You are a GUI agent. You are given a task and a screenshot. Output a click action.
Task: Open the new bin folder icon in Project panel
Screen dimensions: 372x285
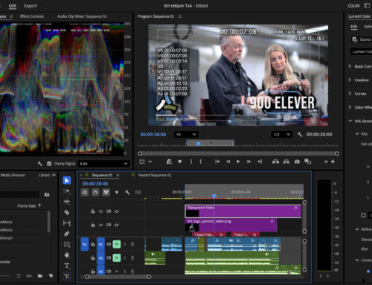pyautogui.click(x=40, y=276)
